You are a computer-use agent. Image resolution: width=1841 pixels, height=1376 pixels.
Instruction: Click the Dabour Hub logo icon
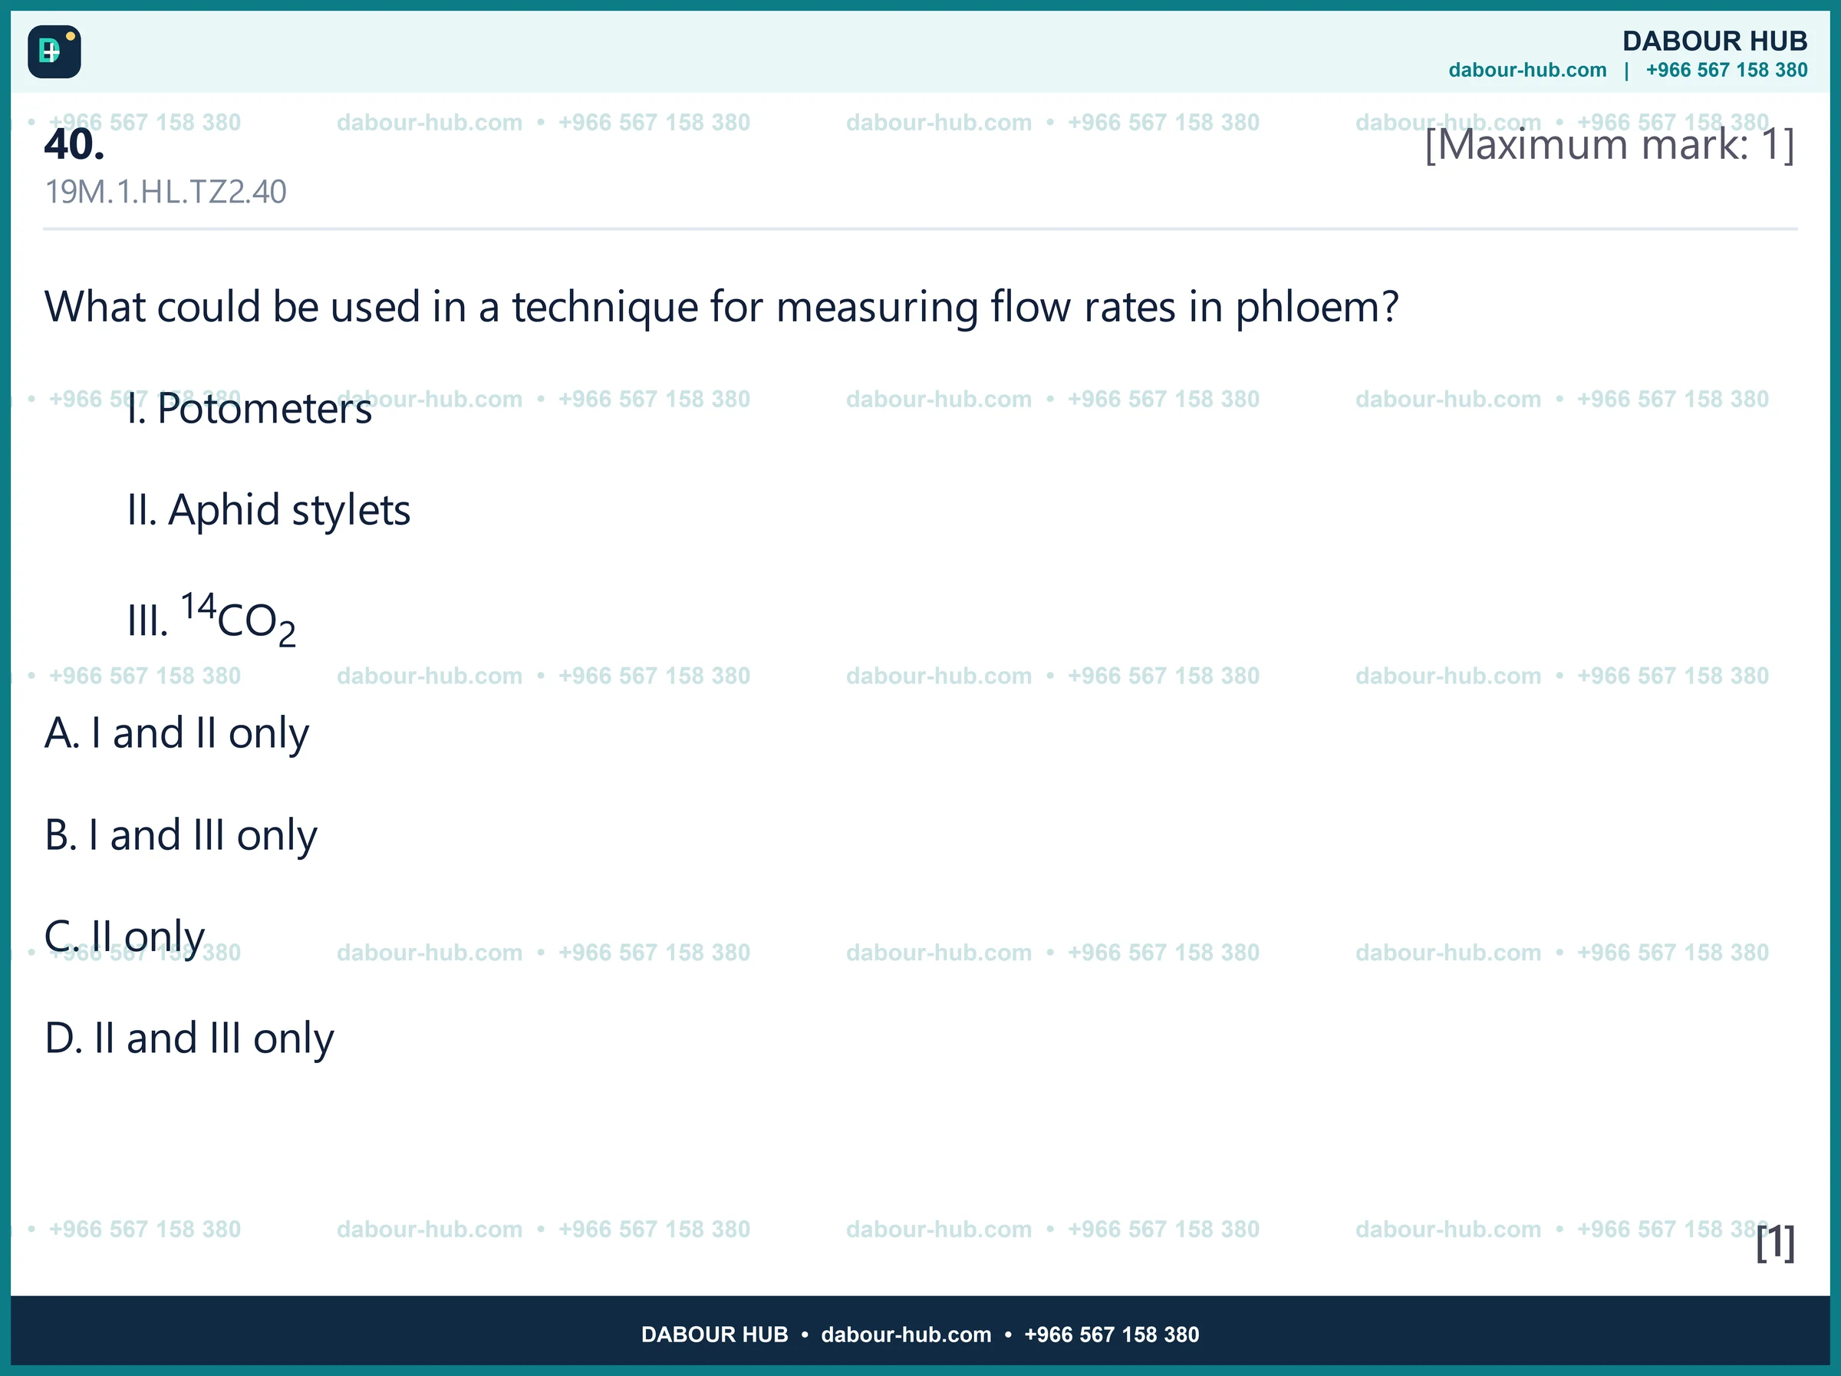54,51
